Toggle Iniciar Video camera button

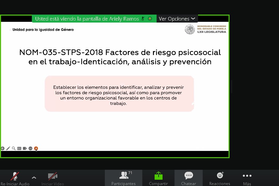point(52,176)
